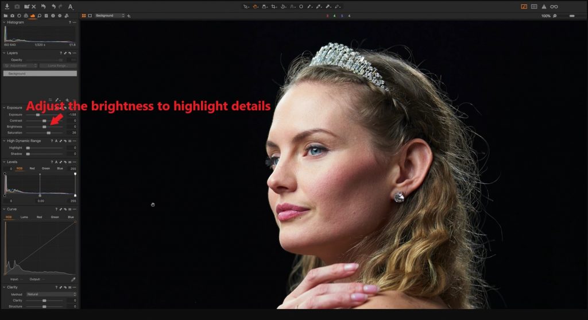Screen dimensions: 588x320
Task: Select the Pointer cursor tool
Action: click(246, 7)
